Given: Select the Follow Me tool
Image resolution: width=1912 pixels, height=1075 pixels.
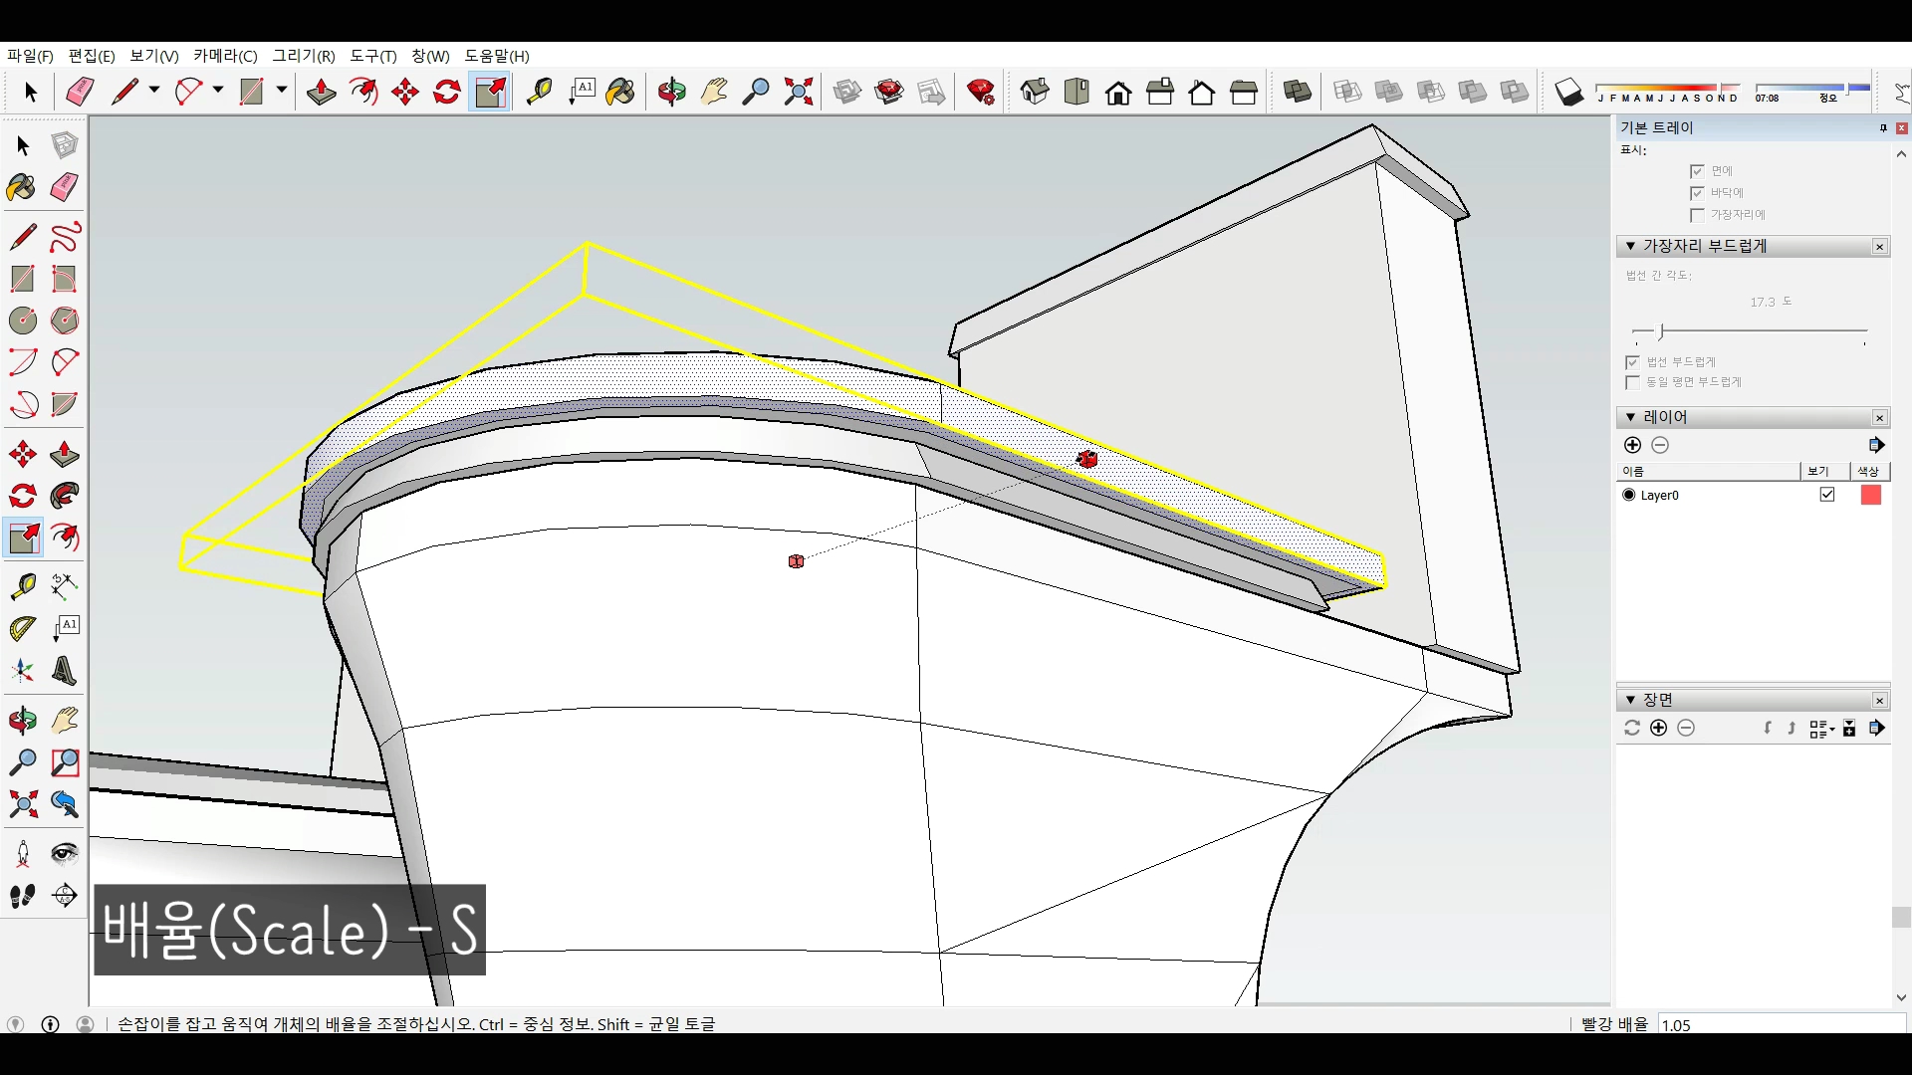Looking at the screenshot, I should click(x=65, y=496).
